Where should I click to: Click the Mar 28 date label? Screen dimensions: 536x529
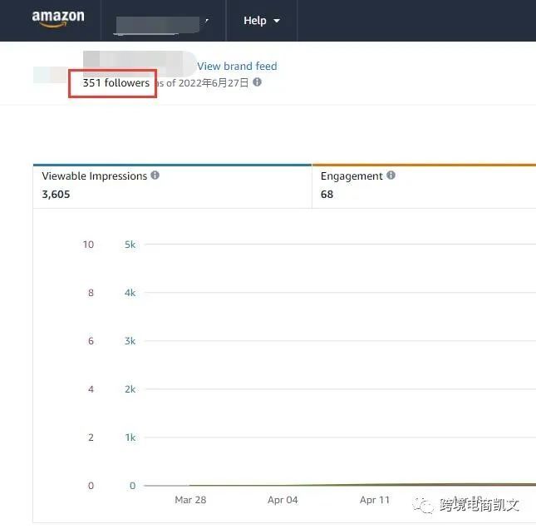[190, 500]
